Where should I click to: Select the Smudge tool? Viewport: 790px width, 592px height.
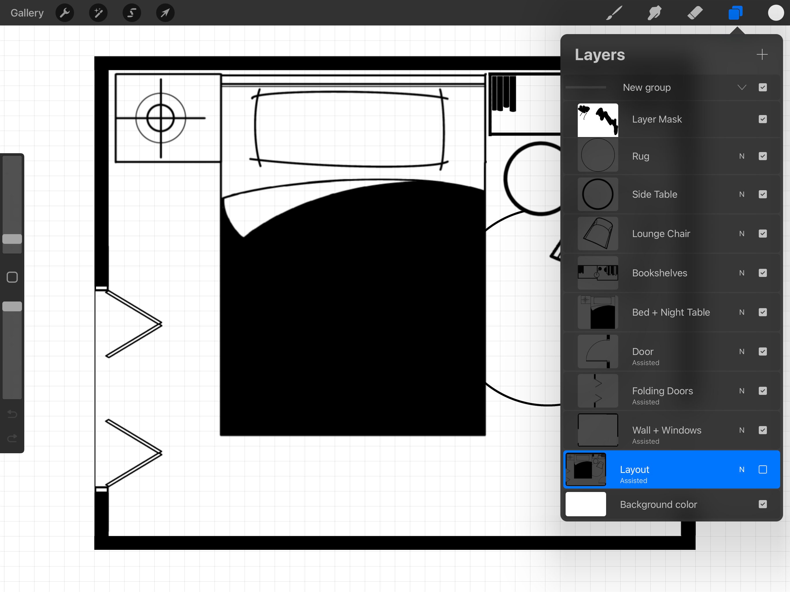pos(655,13)
